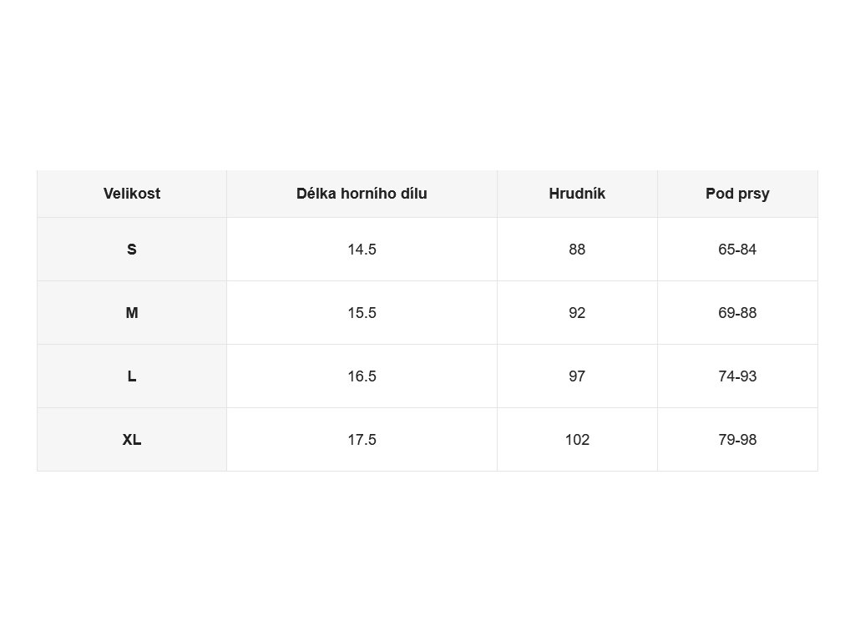Select the size L row label

pyautogui.click(x=132, y=376)
